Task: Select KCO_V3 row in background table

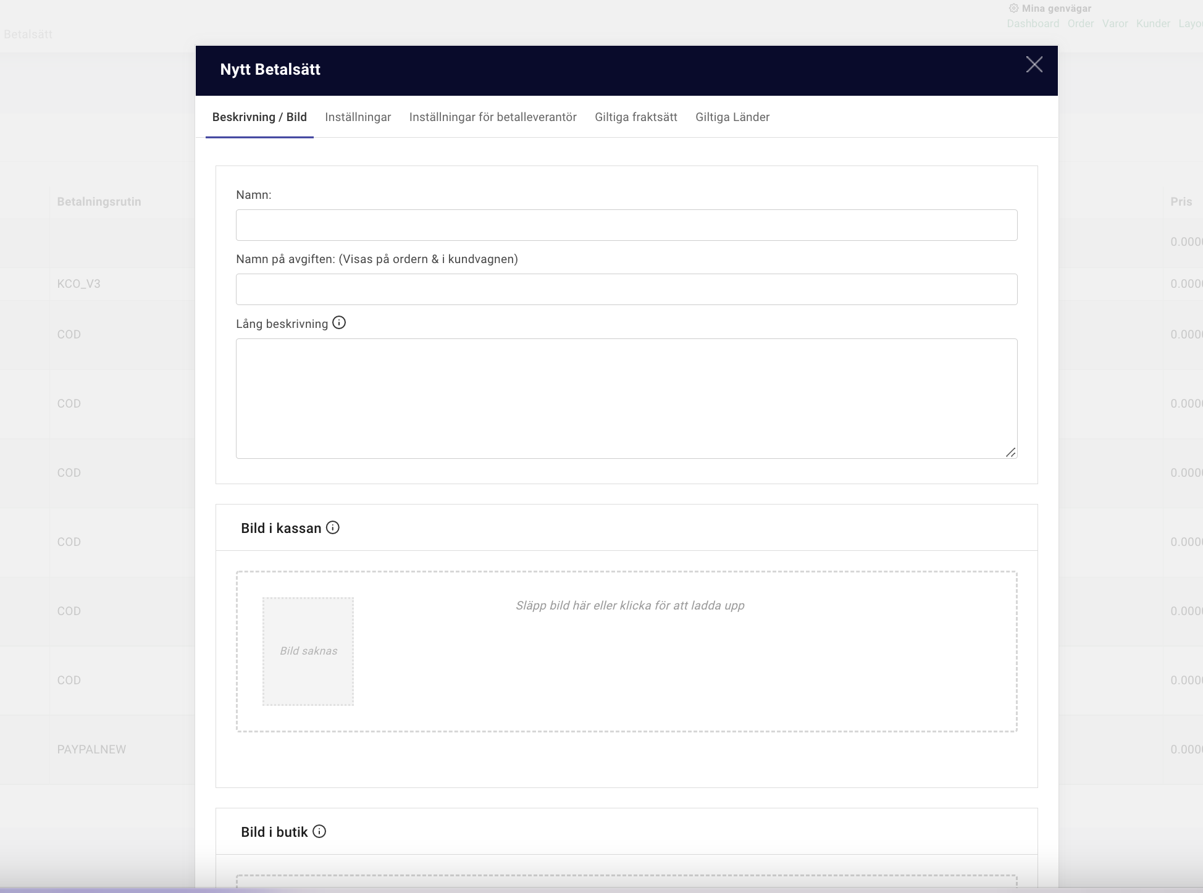Action: tap(78, 284)
